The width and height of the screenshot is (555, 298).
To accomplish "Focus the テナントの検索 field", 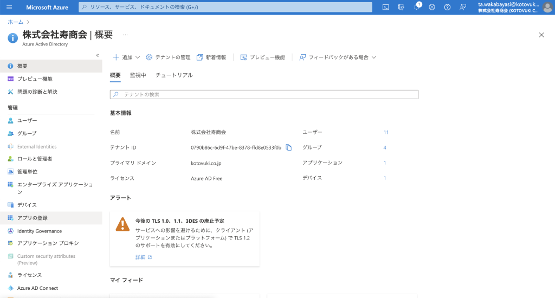I will 264,94.
